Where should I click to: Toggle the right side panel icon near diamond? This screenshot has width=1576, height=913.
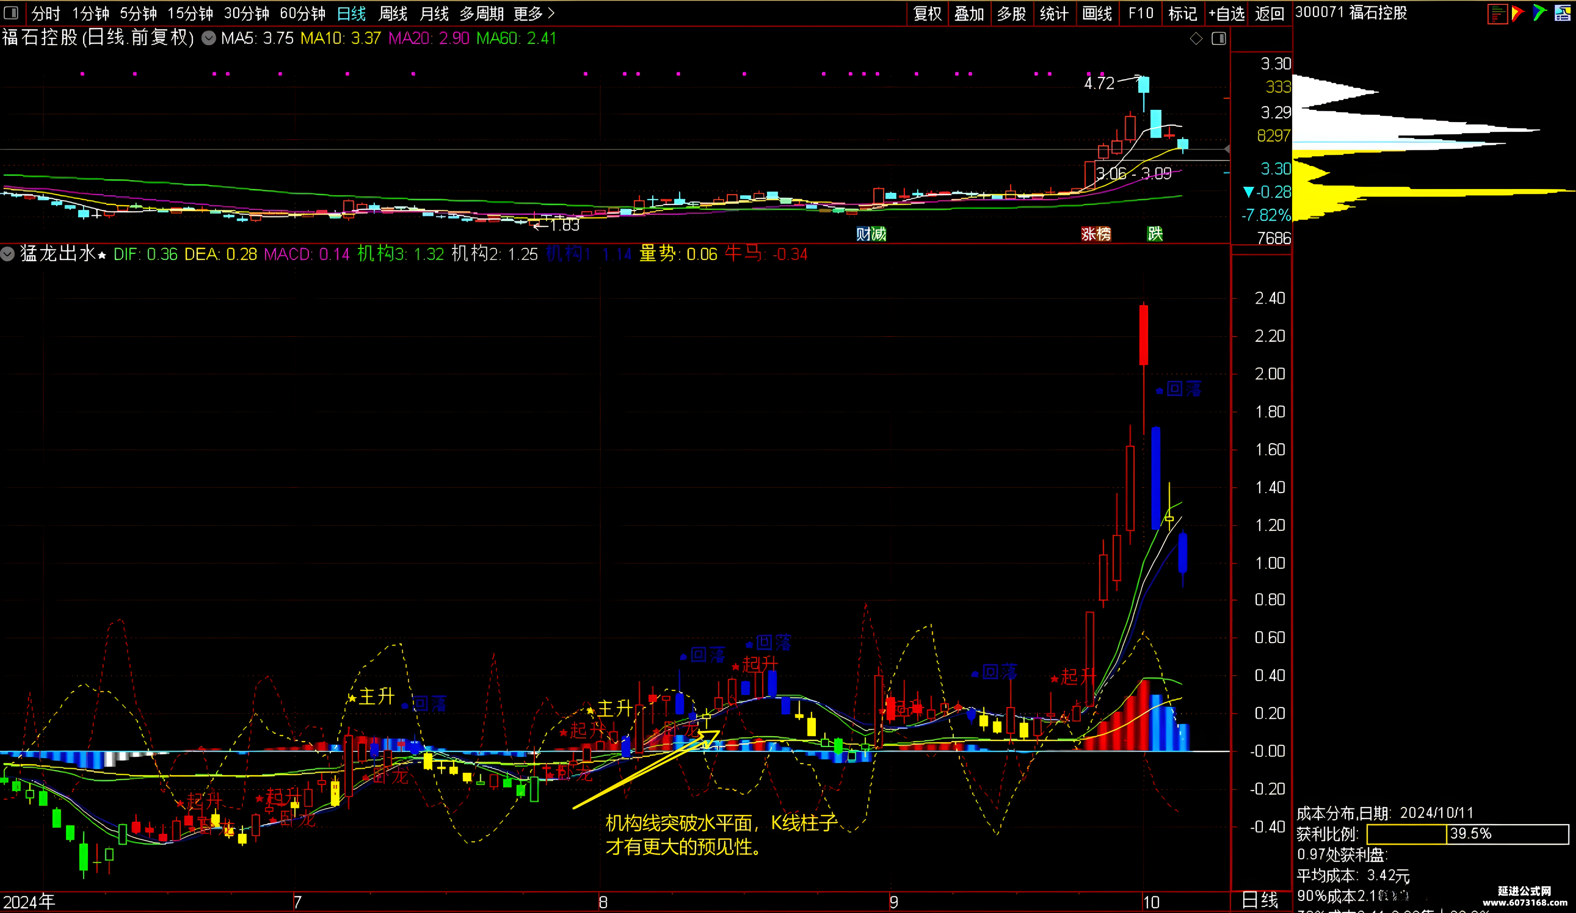pos(1219,39)
